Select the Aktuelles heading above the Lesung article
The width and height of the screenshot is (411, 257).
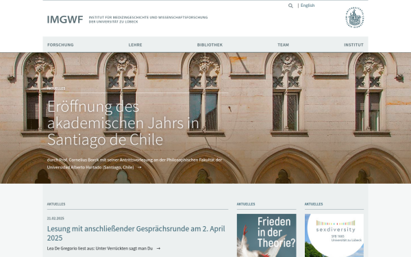56,204
